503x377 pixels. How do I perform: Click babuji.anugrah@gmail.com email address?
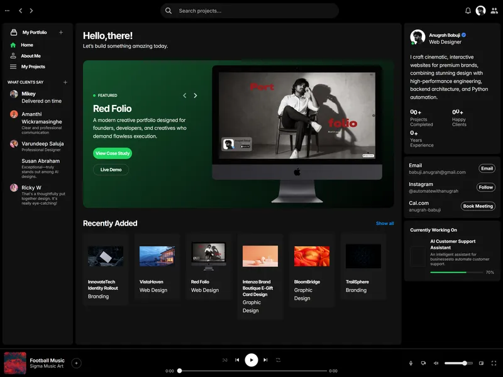click(437, 172)
